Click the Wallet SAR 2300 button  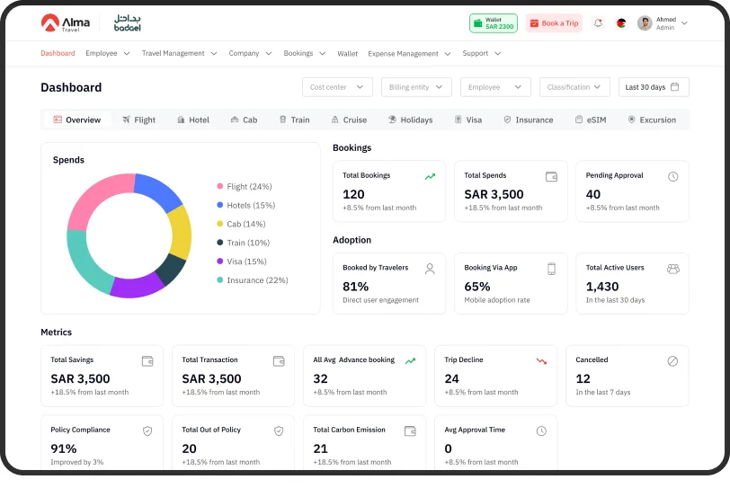(493, 23)
